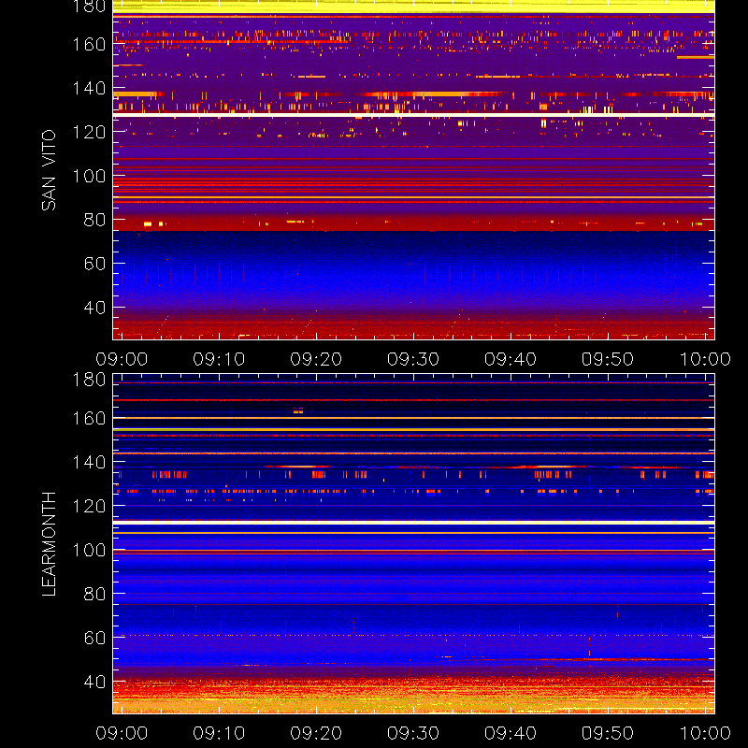Screen dimensions: 748x748
Task: Choose the 09:40 time label of Learmonth plot
Action: tap(511, 733)
